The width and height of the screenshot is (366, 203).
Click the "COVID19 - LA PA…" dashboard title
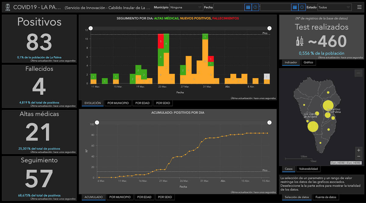point(37,7)
